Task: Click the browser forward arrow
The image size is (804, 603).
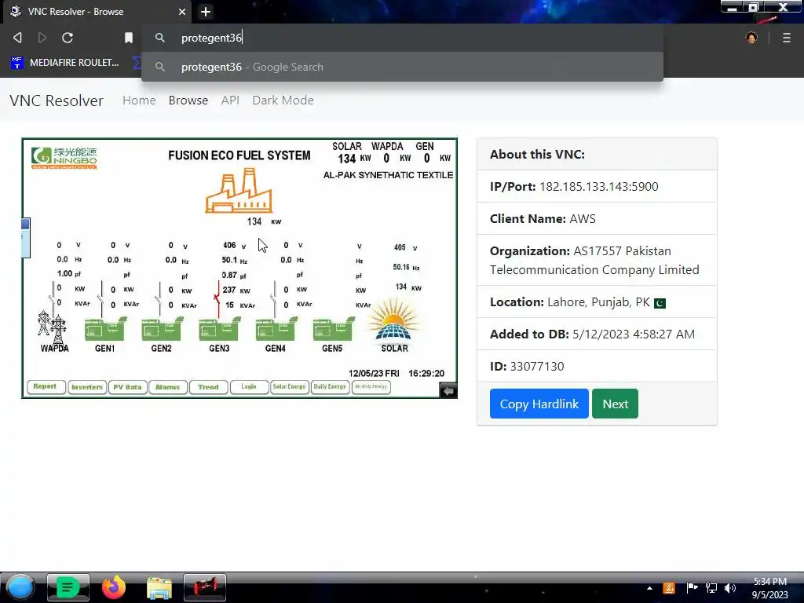Action: pyautogui.click(x=42, y=38)
